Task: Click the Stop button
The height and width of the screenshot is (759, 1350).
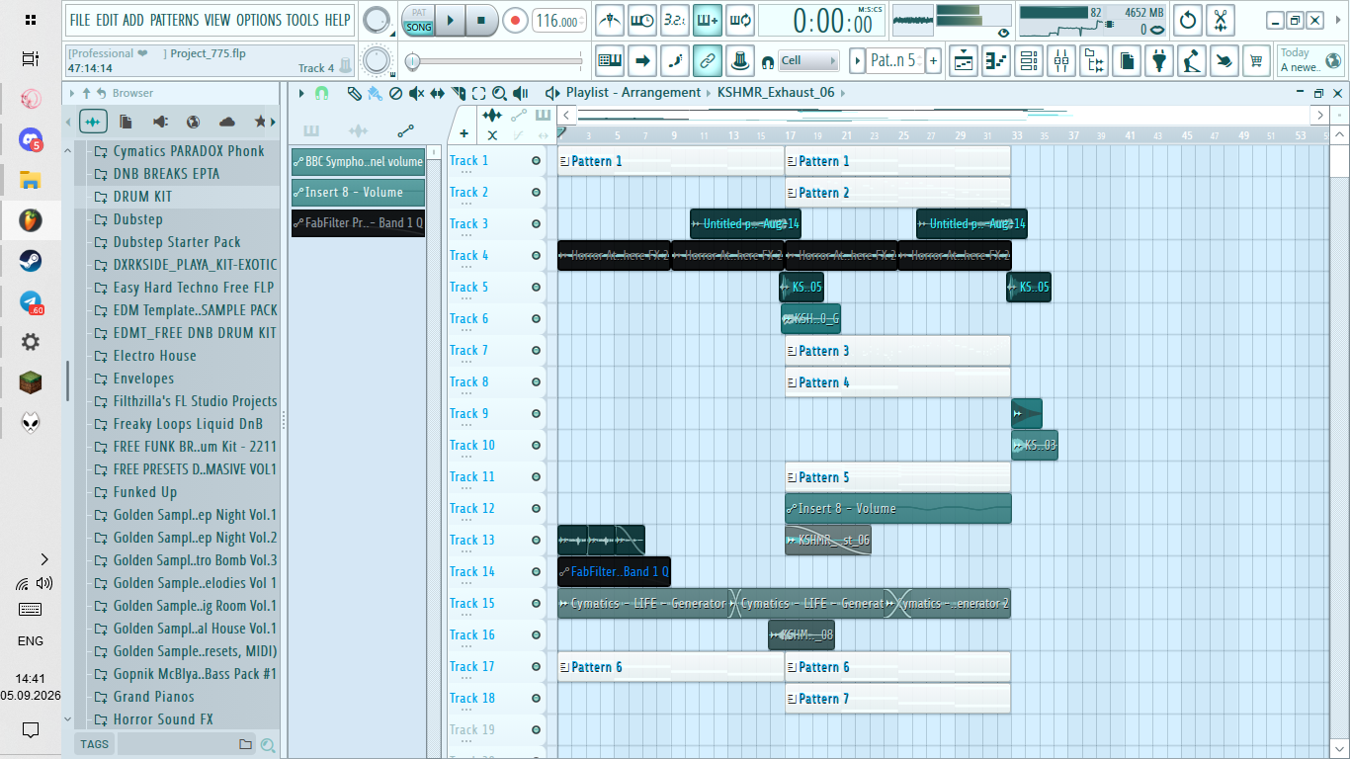Action: point(481,20)
